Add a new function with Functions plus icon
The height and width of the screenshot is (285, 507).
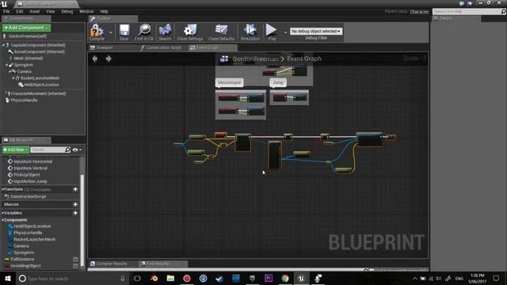[x=75, y=189]
